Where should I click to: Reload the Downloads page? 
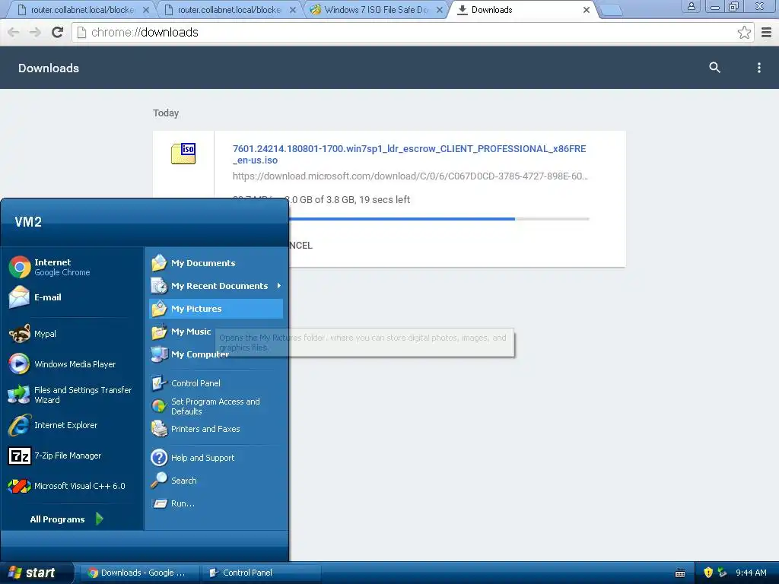click(57, 32)
